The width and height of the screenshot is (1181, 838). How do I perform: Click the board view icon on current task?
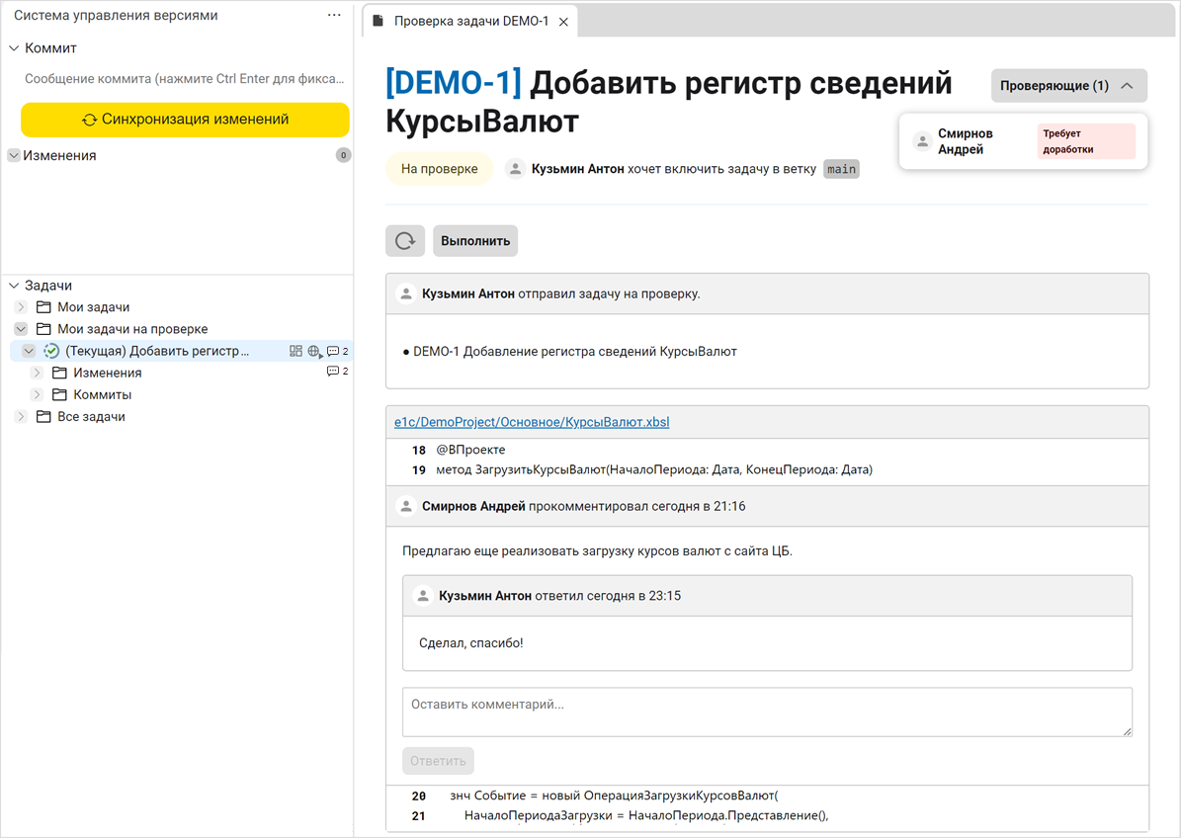[x=295, y=351]
